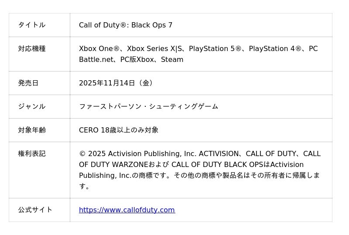Click the ジャンル row label

point(31,106)
